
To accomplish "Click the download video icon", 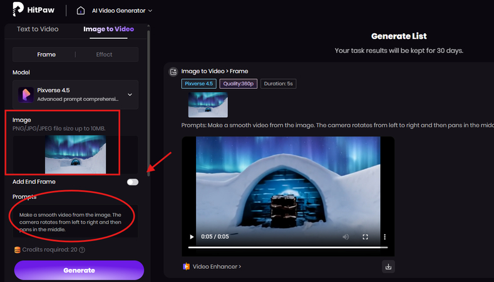I will (x=388, y=266).
